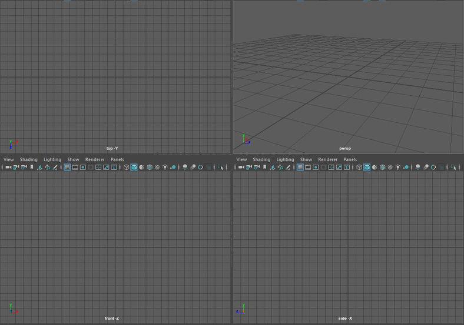Open Shading menu of side panel
The height and width of the screenshot is (325, 464).
[261, 159]
